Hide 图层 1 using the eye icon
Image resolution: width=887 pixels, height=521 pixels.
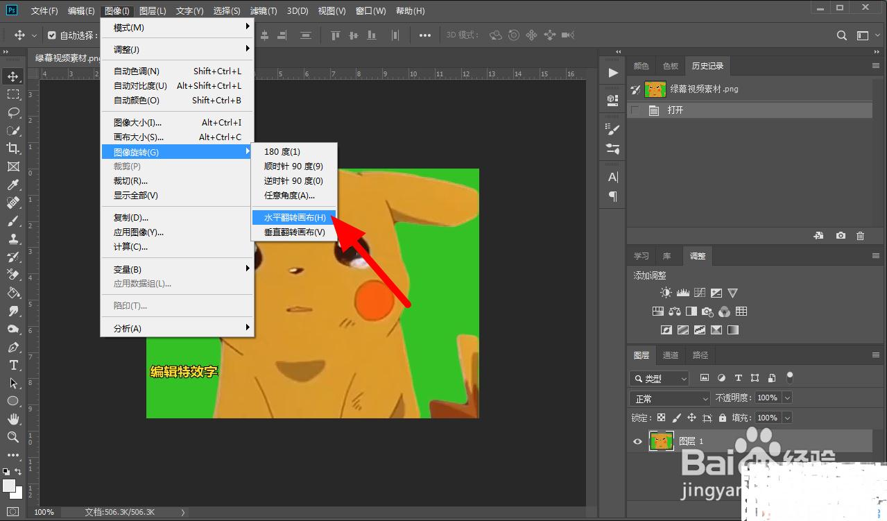(638, 441)
